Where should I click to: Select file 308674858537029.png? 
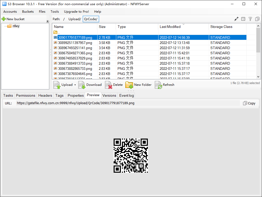(x=75, y=58)
